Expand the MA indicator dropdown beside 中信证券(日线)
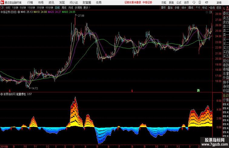Screen dimensions: 229x148 [19, 12]
